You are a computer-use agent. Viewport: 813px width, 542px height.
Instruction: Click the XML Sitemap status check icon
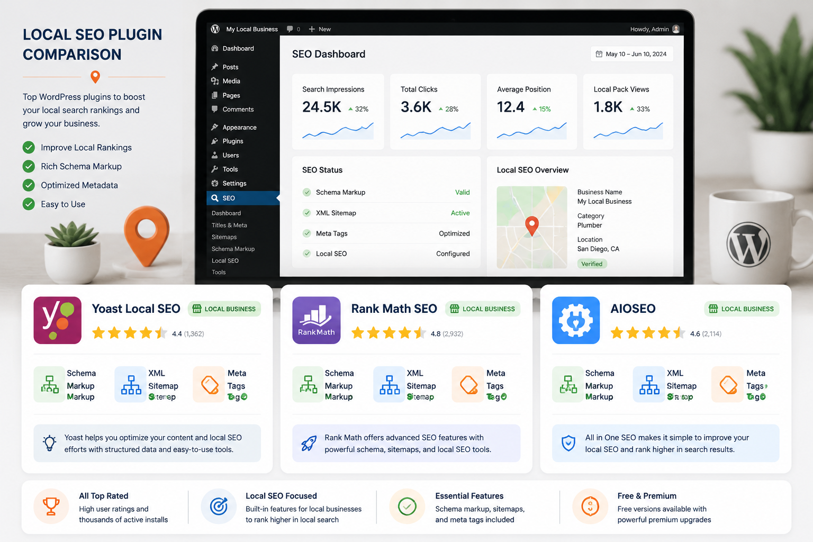(x=306, y=213)
